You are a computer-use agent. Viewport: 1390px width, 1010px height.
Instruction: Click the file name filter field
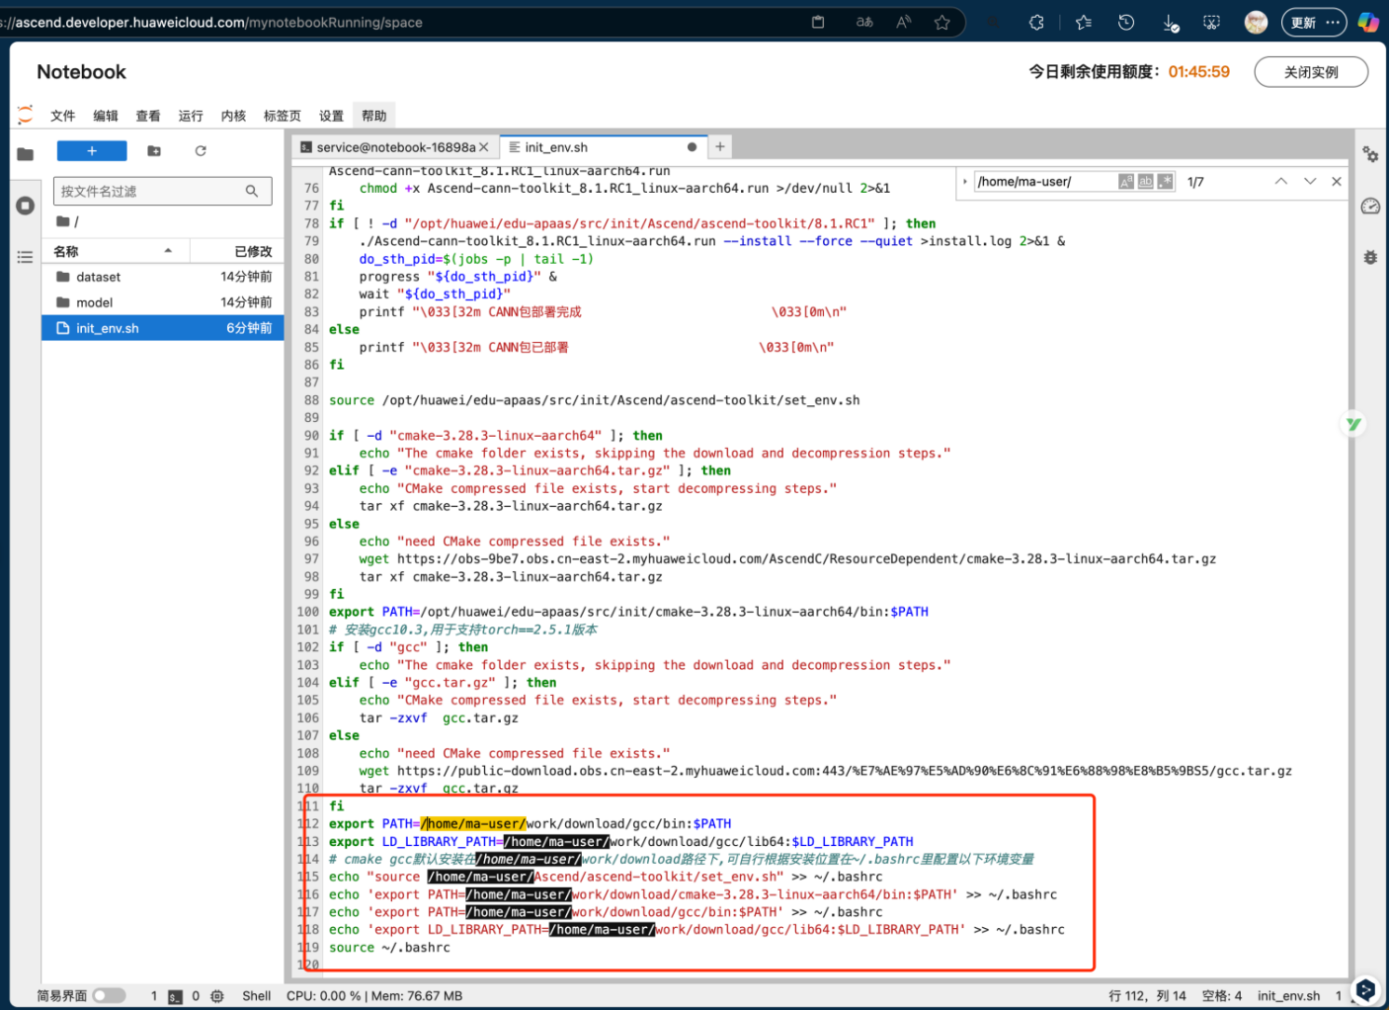pos(163,191)
